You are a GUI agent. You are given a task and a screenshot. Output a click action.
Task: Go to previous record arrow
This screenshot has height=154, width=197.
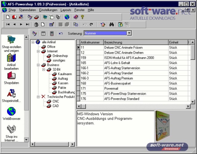14,24
